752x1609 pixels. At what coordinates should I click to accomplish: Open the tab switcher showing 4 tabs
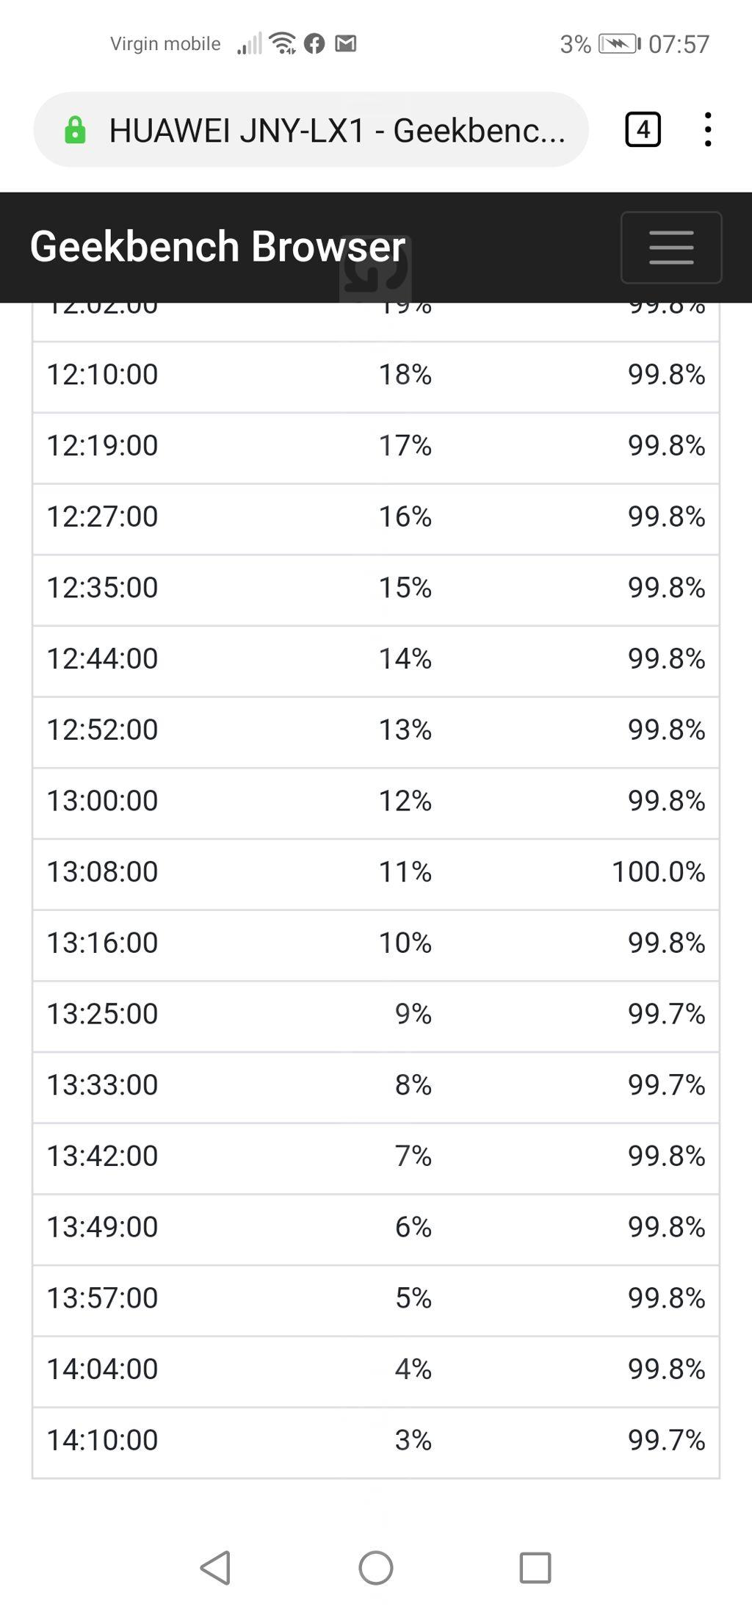[643, 130]
